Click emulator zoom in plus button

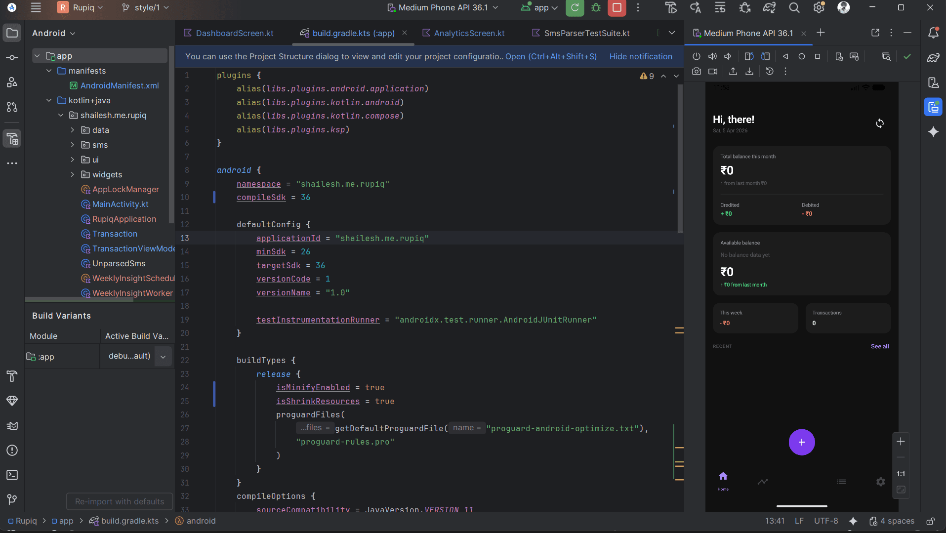[x=901, y=442]
